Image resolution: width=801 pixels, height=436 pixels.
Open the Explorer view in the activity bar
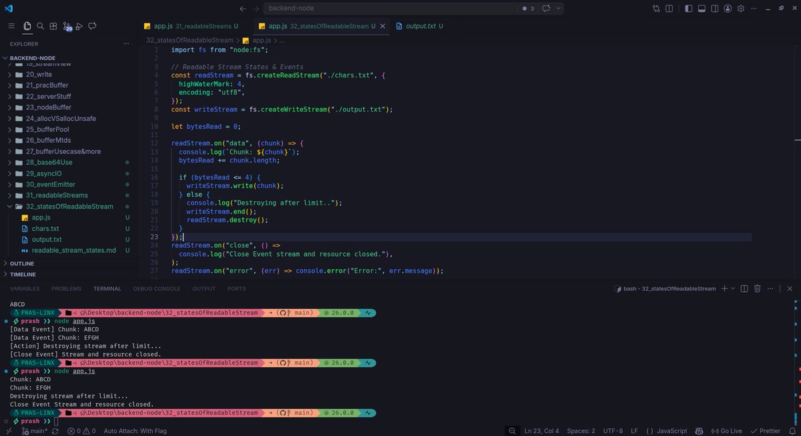(27, 26)
